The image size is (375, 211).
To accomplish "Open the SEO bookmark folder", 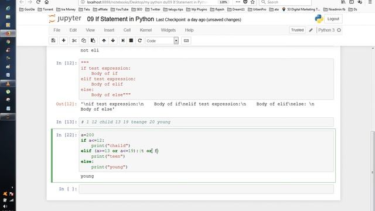I will click(137, 9).
